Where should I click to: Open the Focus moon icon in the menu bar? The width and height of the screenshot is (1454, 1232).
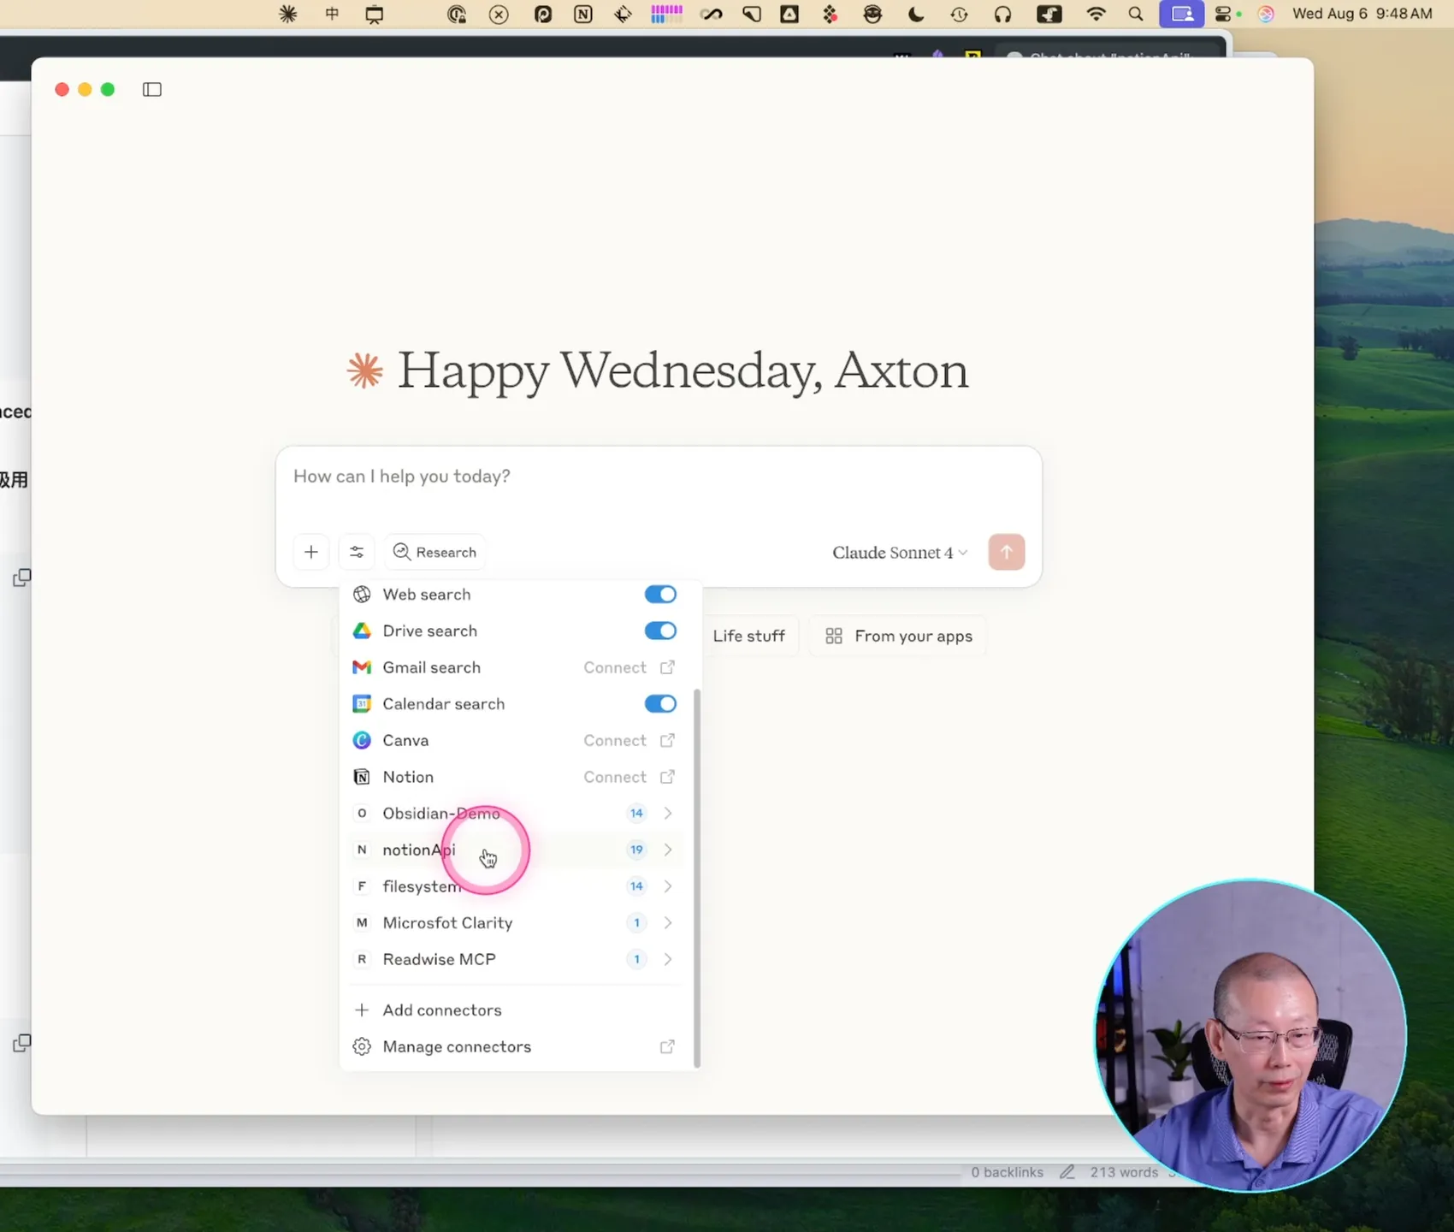(x=916, y=14)
